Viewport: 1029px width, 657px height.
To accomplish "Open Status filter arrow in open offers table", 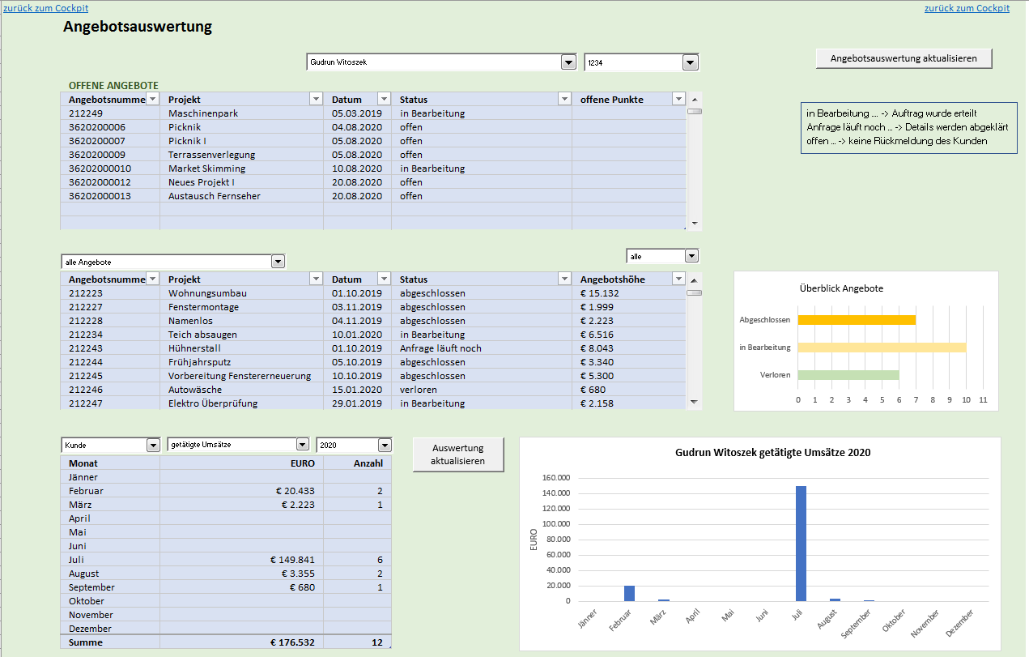I will point(564,100).
